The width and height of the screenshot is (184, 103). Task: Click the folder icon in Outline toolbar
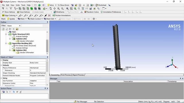click(x=17, y=29)
